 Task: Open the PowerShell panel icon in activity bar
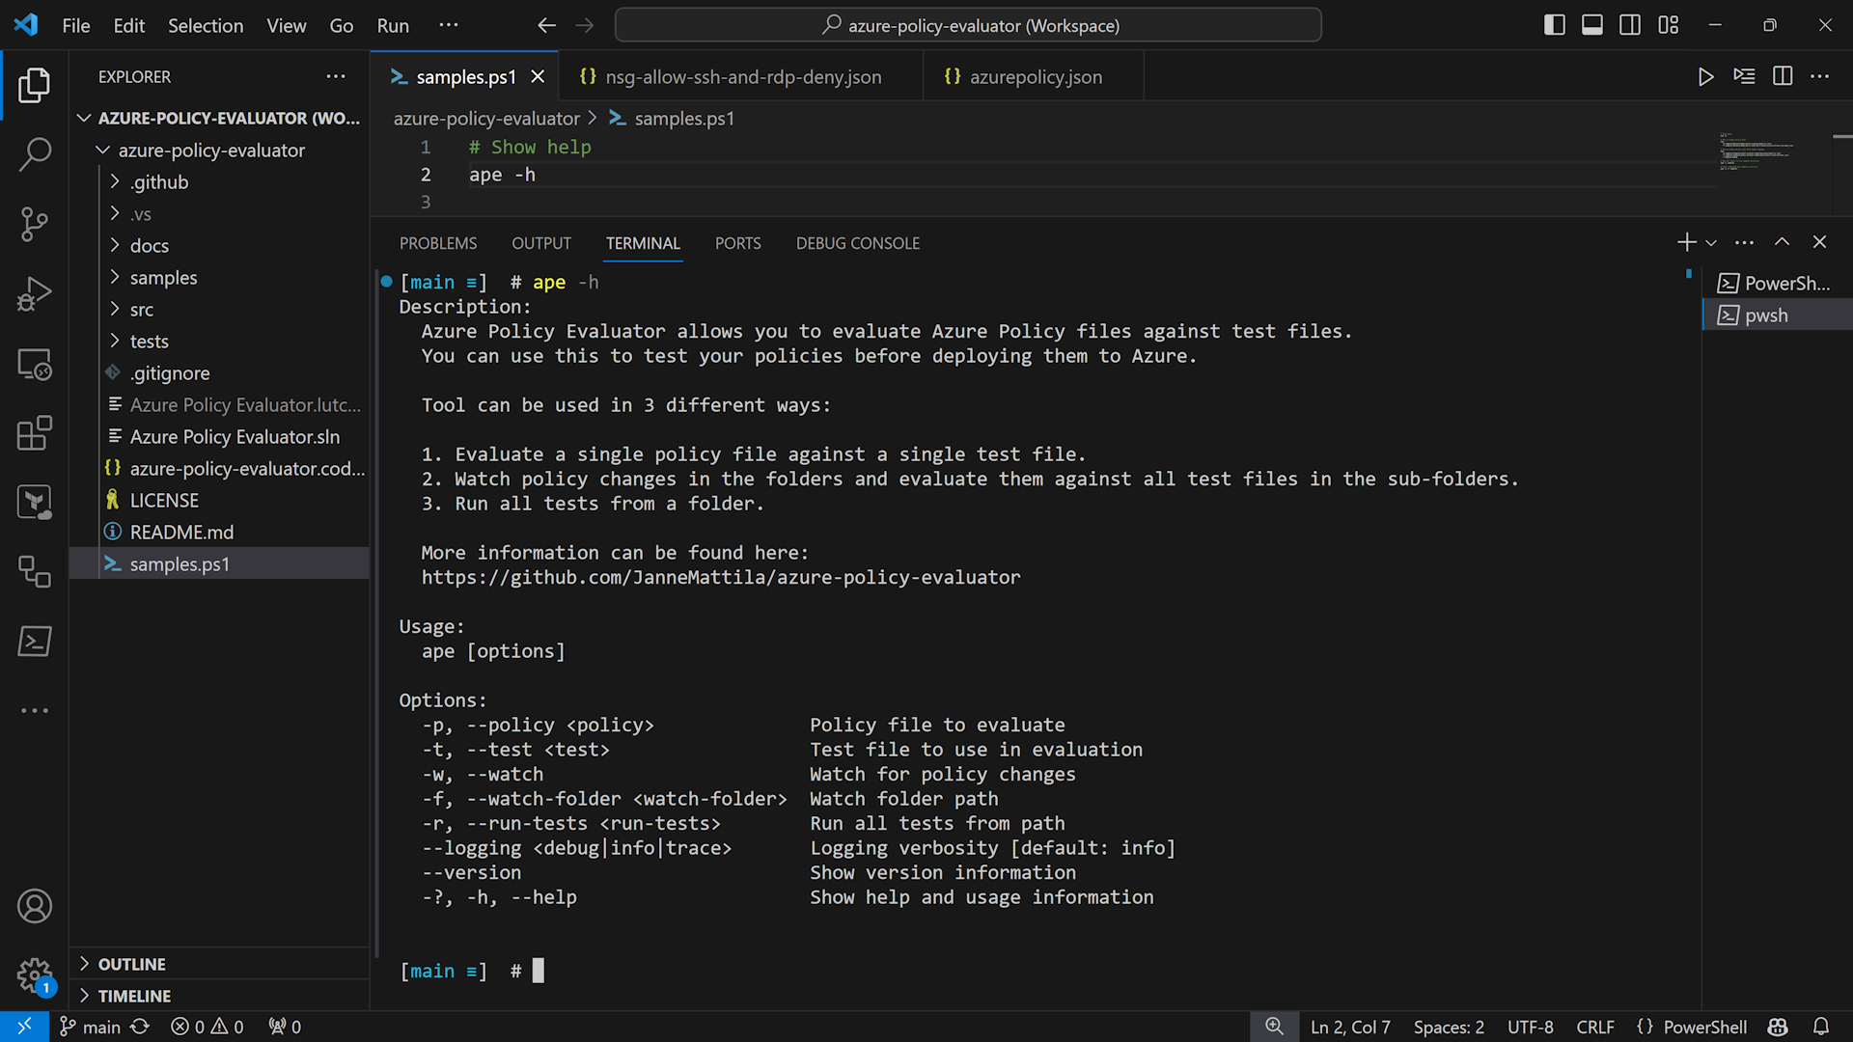point(35,641)
